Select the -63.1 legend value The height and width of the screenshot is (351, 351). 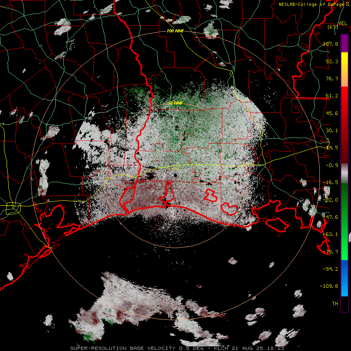pos(330,234)
